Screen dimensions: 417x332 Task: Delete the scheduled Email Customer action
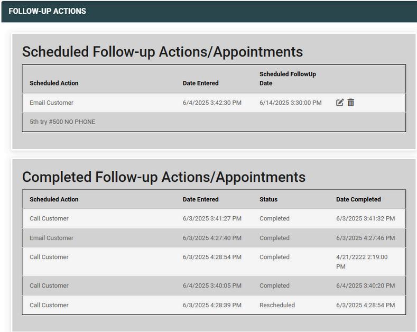(351, 103)
